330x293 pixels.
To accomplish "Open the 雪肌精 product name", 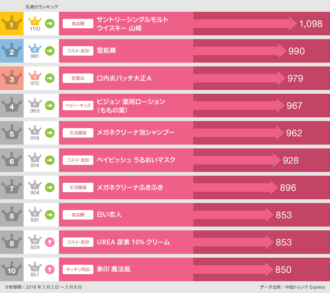I will (107, 51).
